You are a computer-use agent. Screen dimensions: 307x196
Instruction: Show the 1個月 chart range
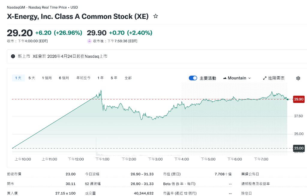coord(47,78)
